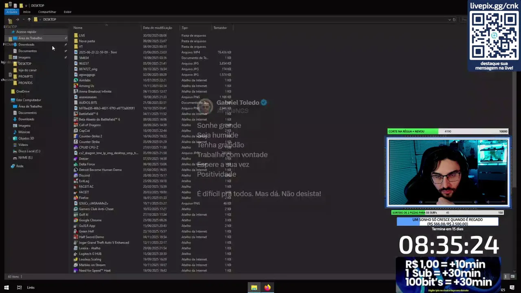Click the File Explorer taskbar icon
Viewport: 521px width, 293px height.
[254, 287]
